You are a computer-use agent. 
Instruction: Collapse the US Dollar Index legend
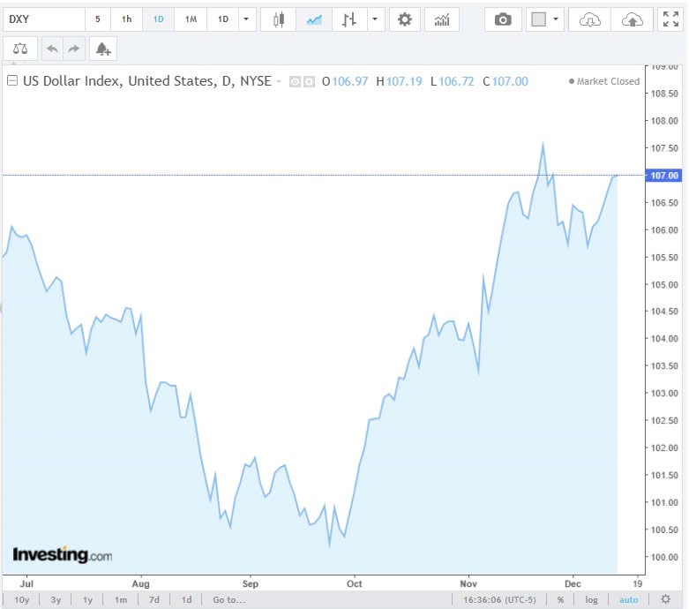pos(12,81)
